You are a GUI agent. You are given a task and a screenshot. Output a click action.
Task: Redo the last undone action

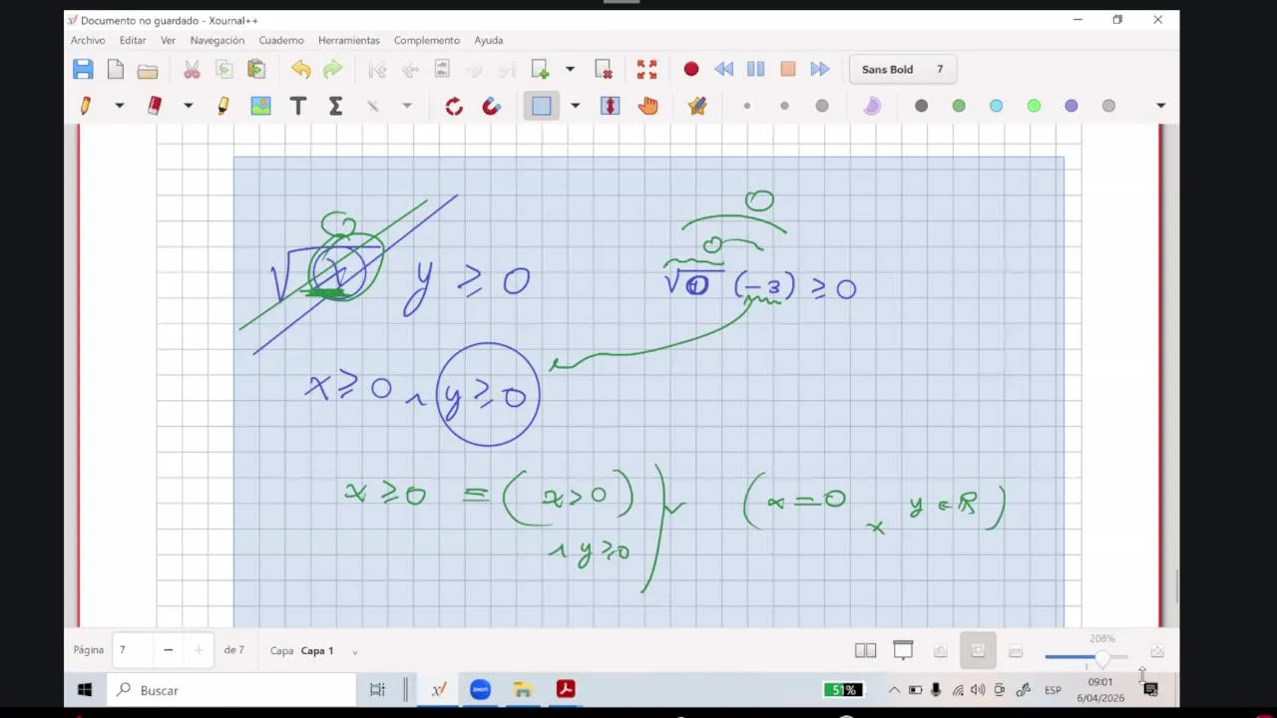click(333, 69)
